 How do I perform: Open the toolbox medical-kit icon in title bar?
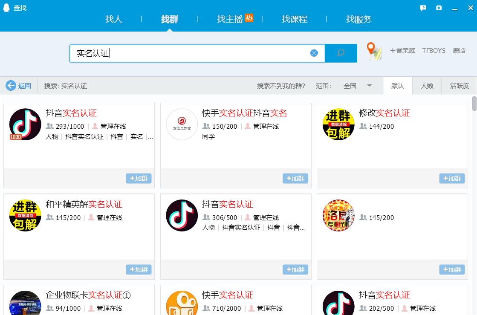(x=439, y=8)
